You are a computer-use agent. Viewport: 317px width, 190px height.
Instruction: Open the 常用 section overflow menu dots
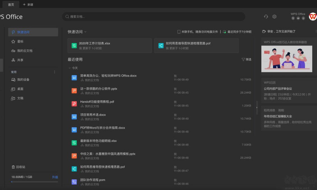(x=54, y=72)
